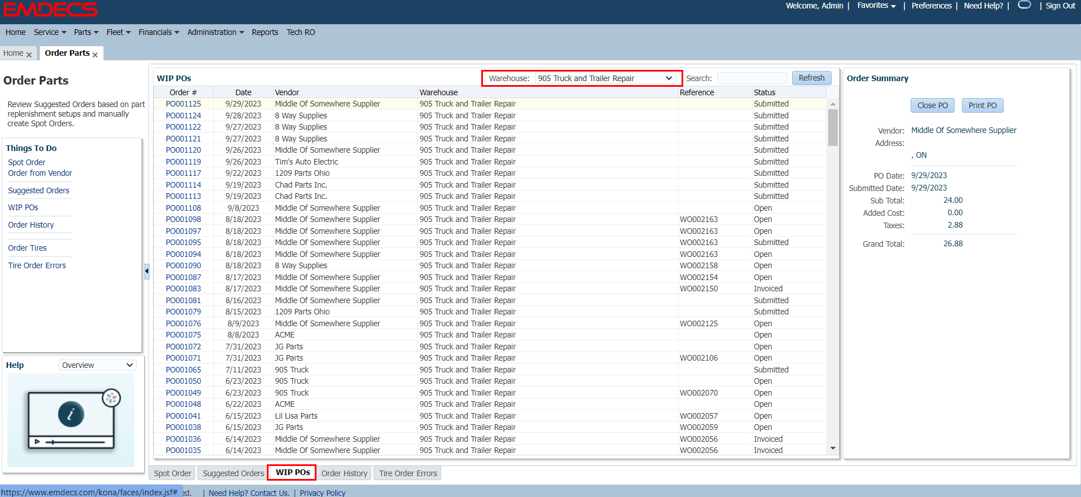The height and width of the screenshot is (497, 1081).
Task: Open purchase order PO001065
Action: coord(183,370)
